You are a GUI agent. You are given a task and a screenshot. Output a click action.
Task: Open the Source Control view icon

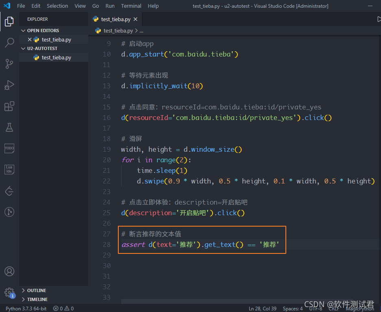point(9,64)
